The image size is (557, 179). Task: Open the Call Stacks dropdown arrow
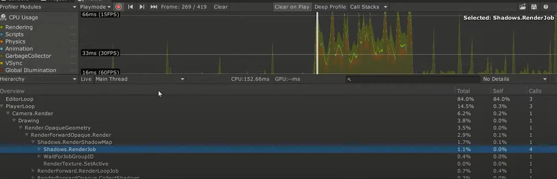point(386,7)
